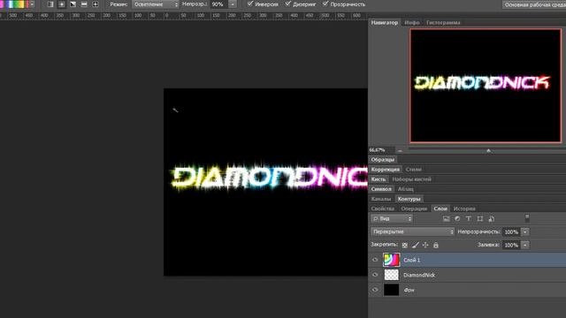Open the gradient preset picker arrow
The image size is (566, 318).
32,4
